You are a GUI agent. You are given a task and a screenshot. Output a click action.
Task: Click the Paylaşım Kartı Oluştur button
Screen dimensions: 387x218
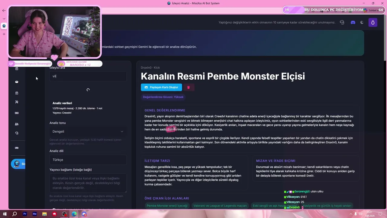pos(161,87)
